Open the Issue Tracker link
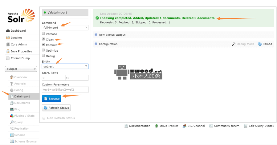277x145 pixels. 169,126
